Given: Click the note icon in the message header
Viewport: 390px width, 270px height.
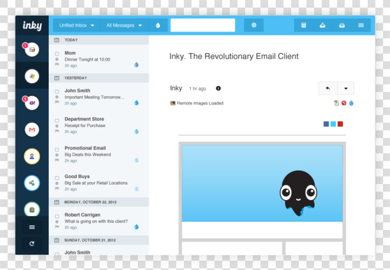Looking at the screenshot, I should 337,103.
